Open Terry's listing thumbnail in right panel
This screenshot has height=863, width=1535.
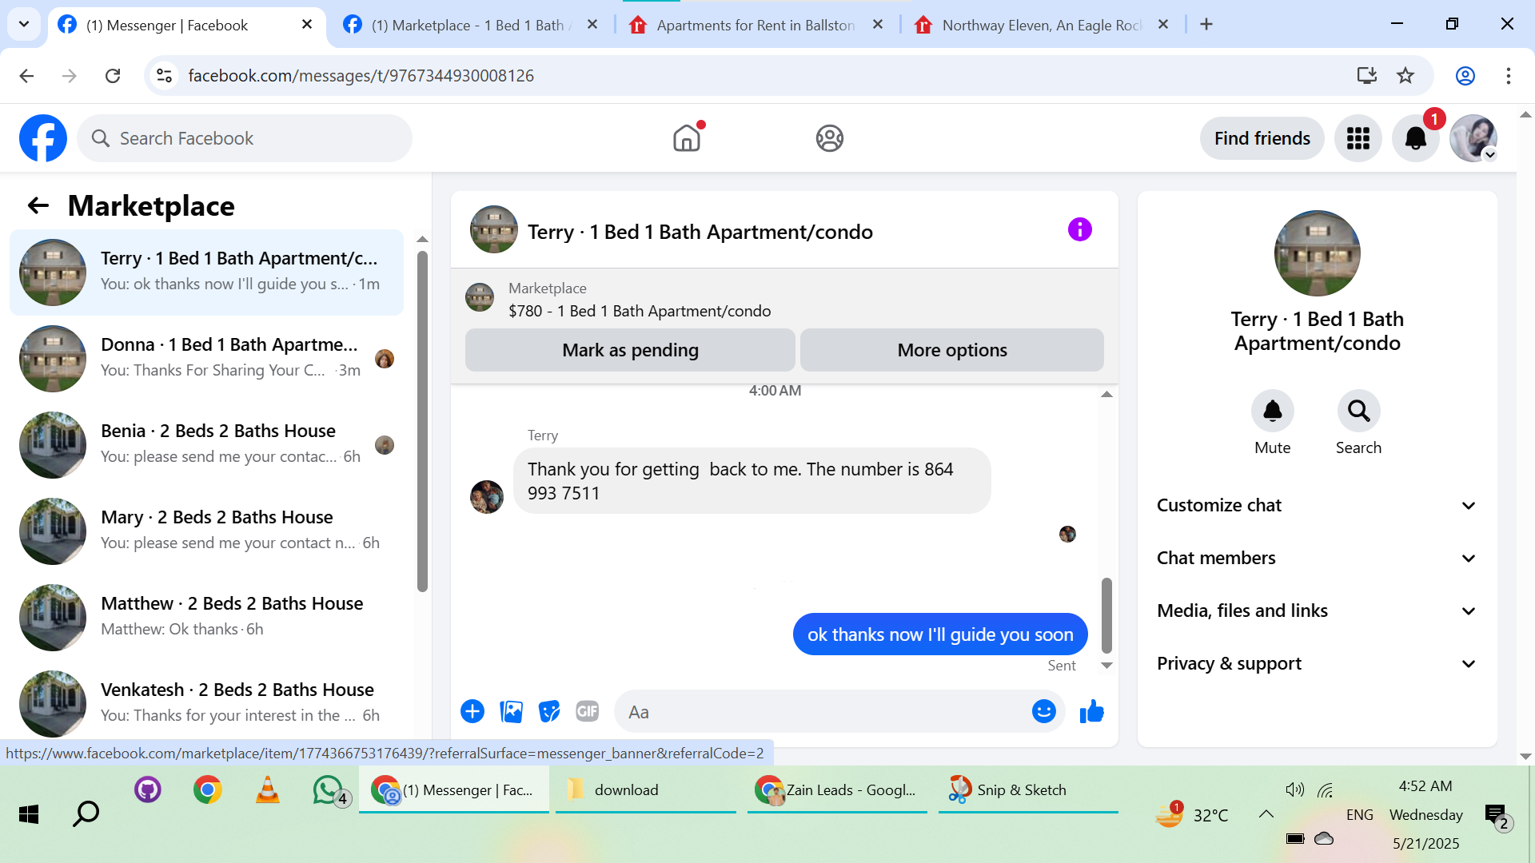1318,253
